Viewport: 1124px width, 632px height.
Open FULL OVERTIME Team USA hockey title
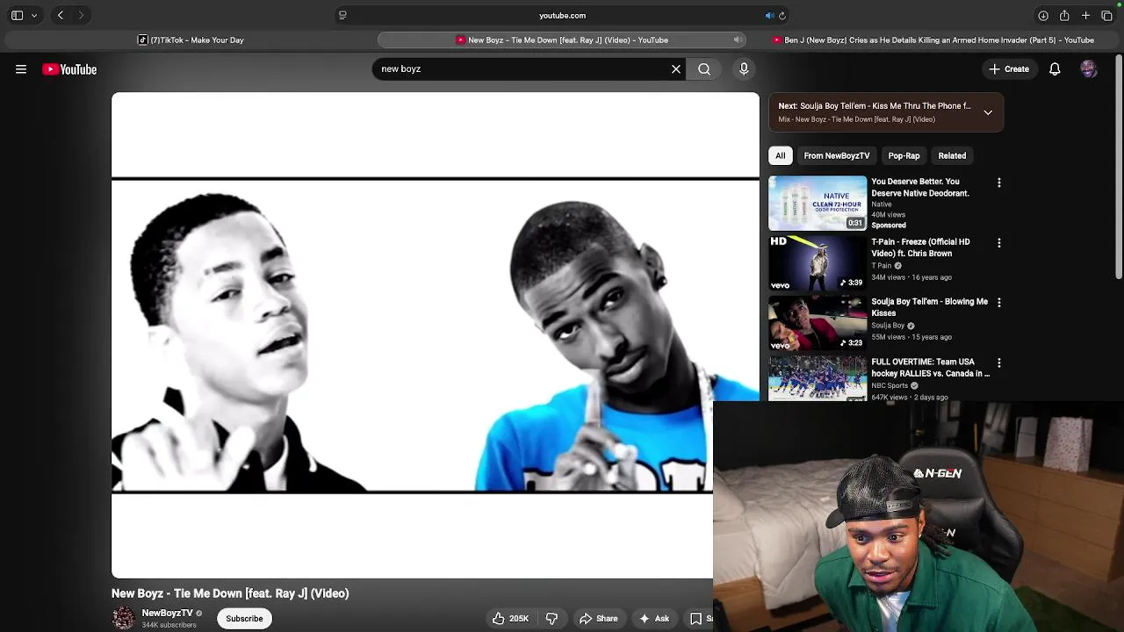pos(930,367)
